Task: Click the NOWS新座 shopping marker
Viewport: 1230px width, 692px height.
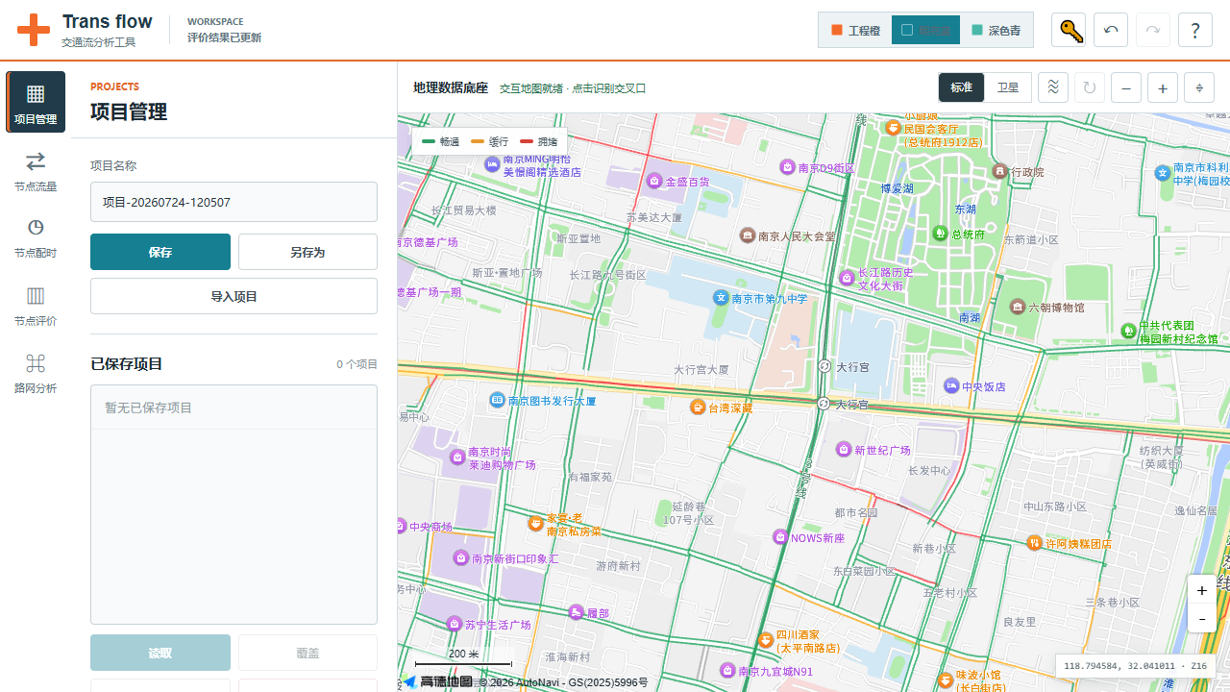Action: [x=780, y=537]
